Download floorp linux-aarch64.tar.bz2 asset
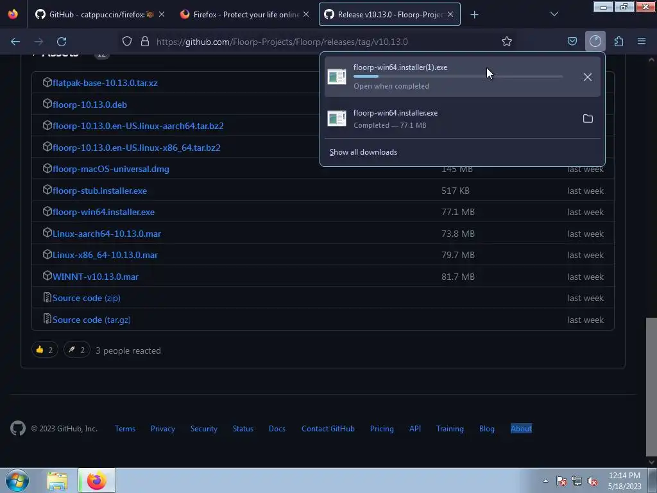The height and width of the screenshot is (493, 657). click(138, 126)
